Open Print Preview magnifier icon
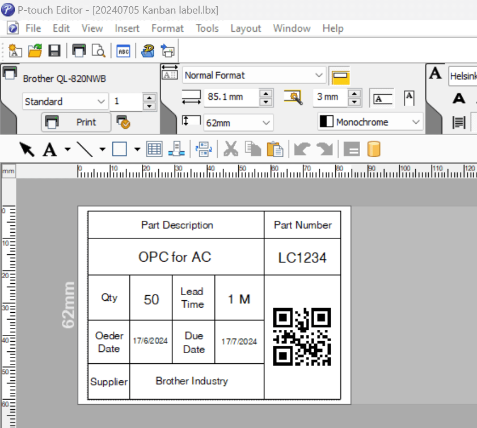This screenshot has height=428, width=477. [x=99, y=51]
